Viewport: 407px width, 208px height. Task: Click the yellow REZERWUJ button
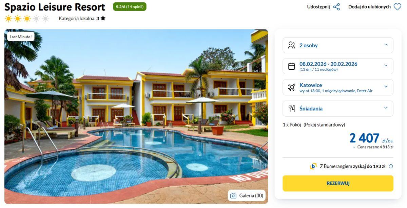click(338, 183)
